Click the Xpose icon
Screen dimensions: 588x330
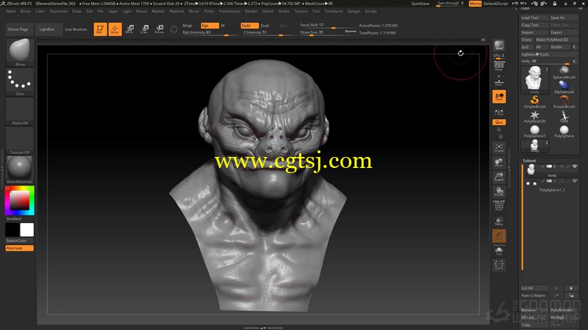tap(499, 265)
